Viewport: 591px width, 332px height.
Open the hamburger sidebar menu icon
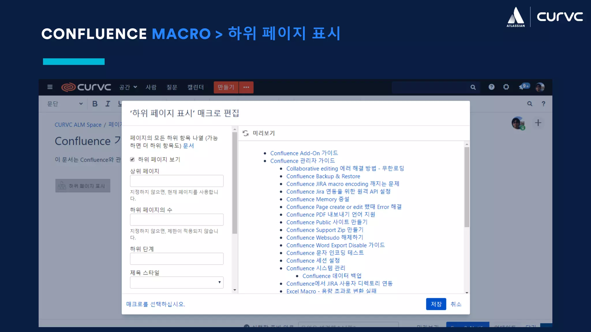click(50, 87)
